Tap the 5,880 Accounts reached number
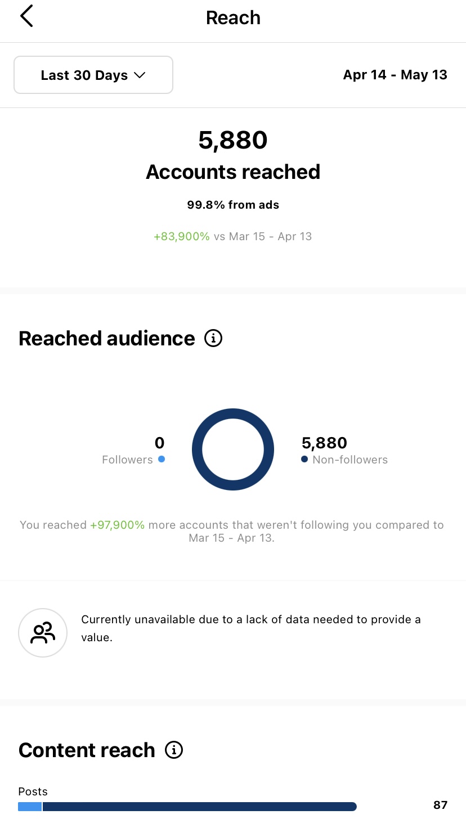466x828 pixels. tap(233, 141)
